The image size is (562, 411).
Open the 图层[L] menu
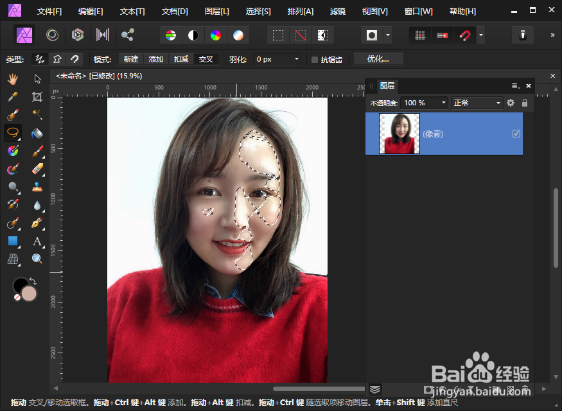pyautogui.click(x=216, y=12)
